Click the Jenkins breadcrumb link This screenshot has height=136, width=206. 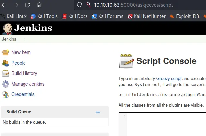tap(9, 39)
